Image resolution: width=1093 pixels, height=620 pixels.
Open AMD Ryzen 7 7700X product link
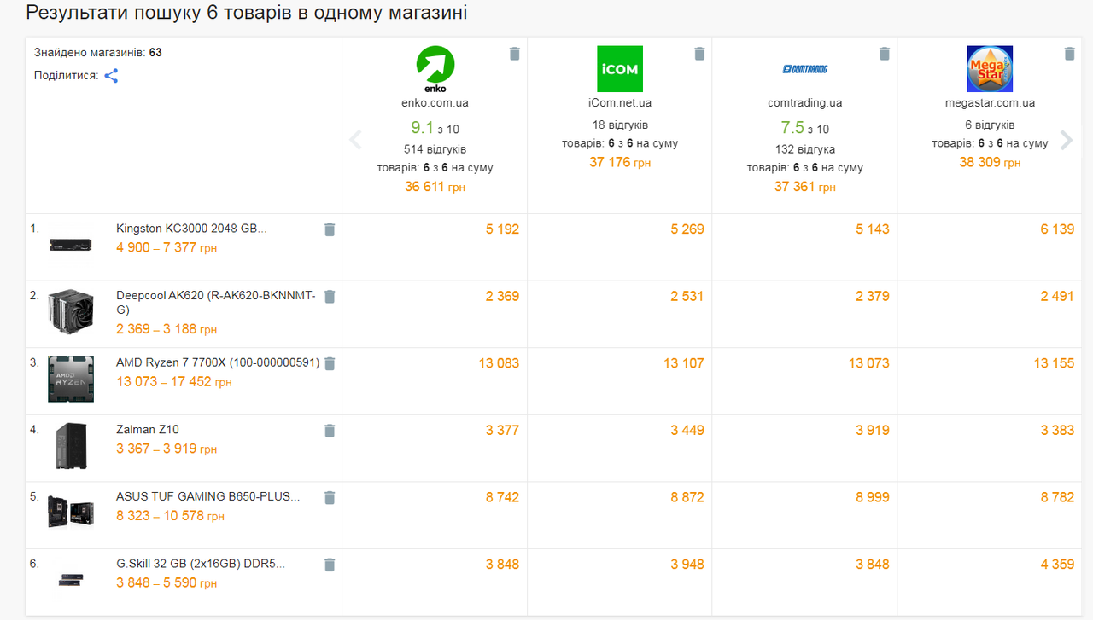click(218, 362)
